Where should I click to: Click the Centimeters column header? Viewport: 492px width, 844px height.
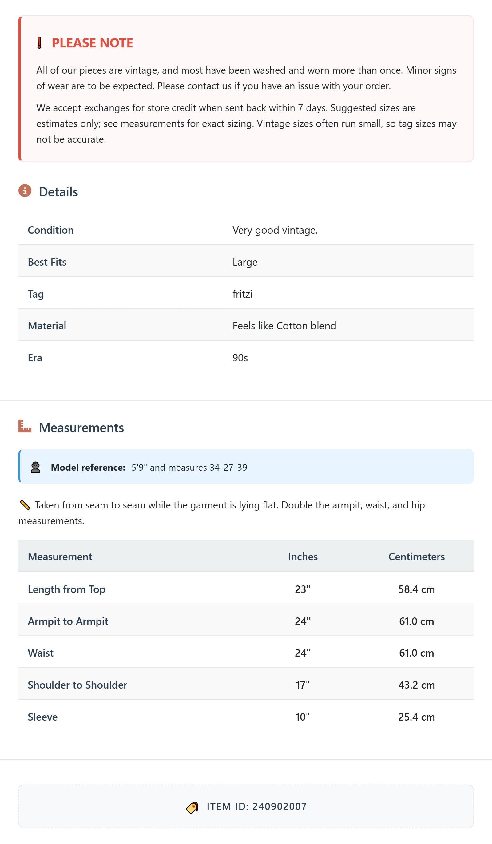pyautogui.click(x=416, y=557)
